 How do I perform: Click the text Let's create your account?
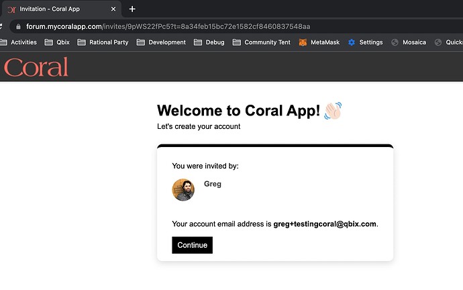[x=199, y=126]
